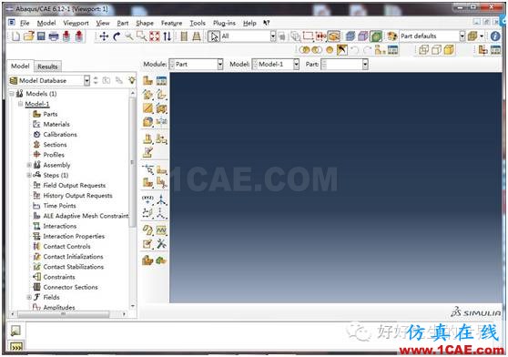Select Time Points in the tree
The height and width of the screenshot is (357, 508).
pos(59,206)
